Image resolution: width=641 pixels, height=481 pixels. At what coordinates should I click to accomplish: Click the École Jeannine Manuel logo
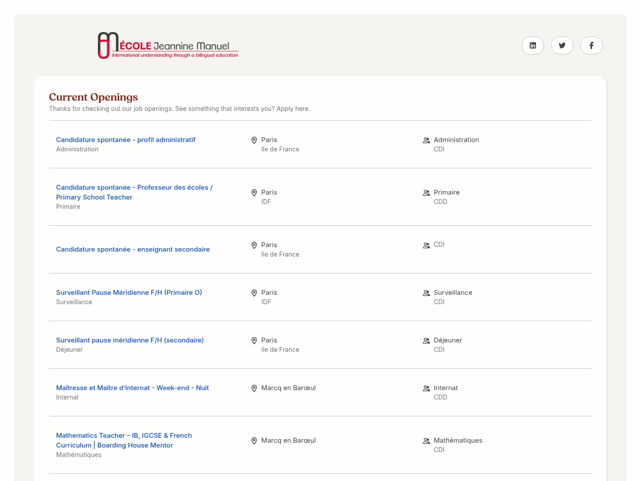[x=168, y=45]
